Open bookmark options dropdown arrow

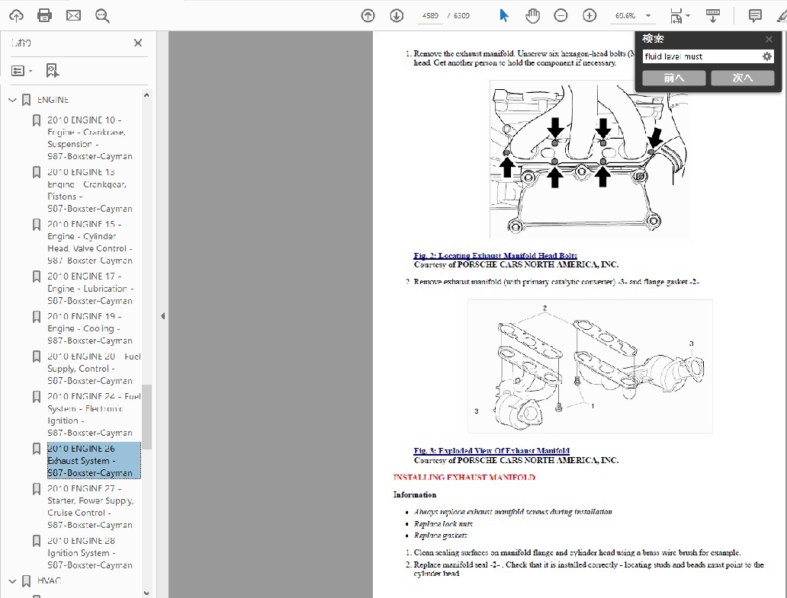pyautogui.click(x=31, y=71)
